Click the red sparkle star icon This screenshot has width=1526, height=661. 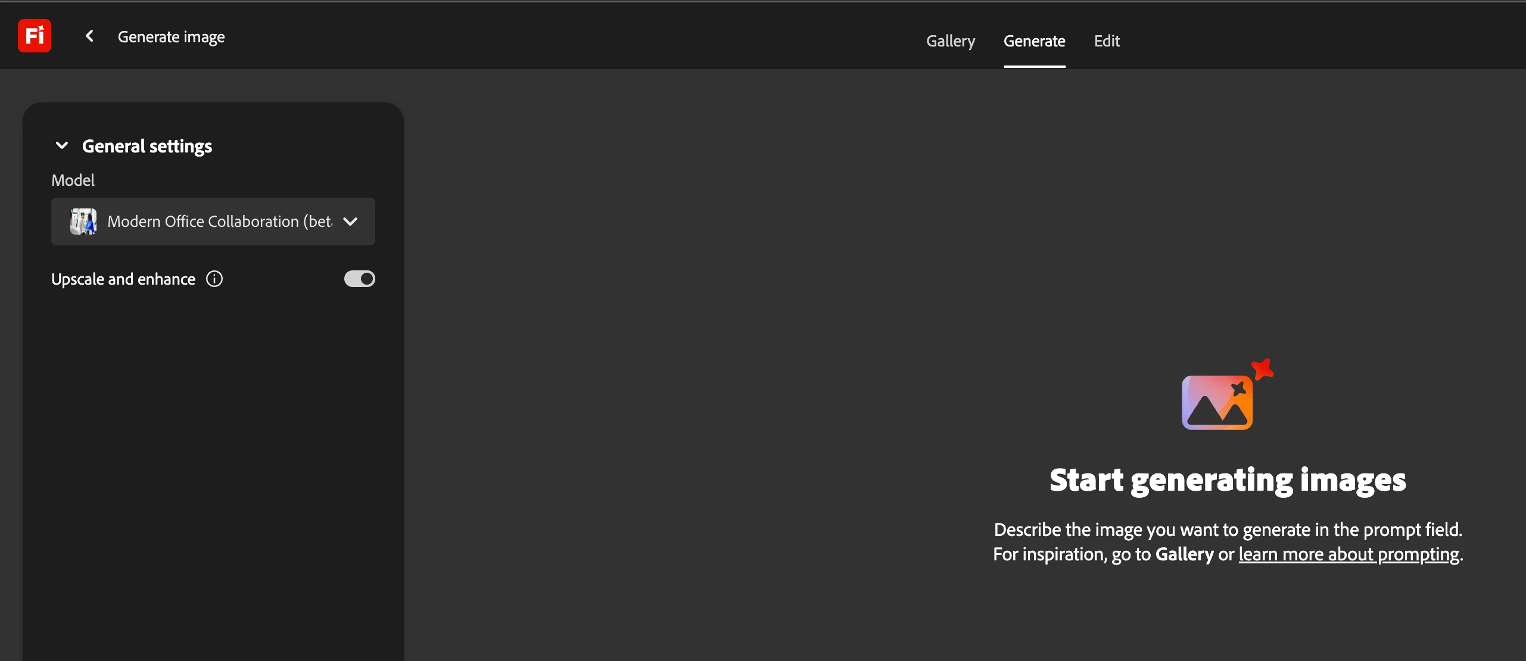click(x=1263, y=369)
